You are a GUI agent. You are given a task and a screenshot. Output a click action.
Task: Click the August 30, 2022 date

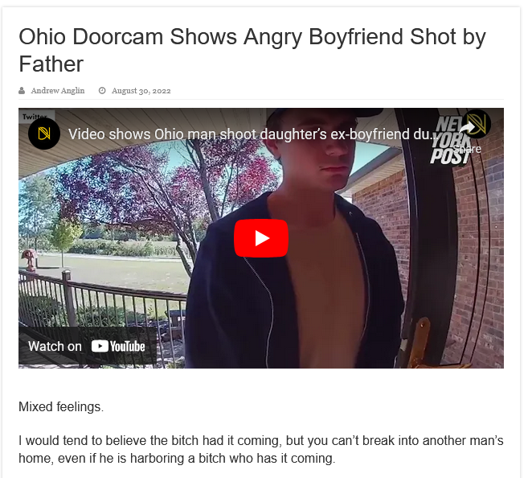141,91
